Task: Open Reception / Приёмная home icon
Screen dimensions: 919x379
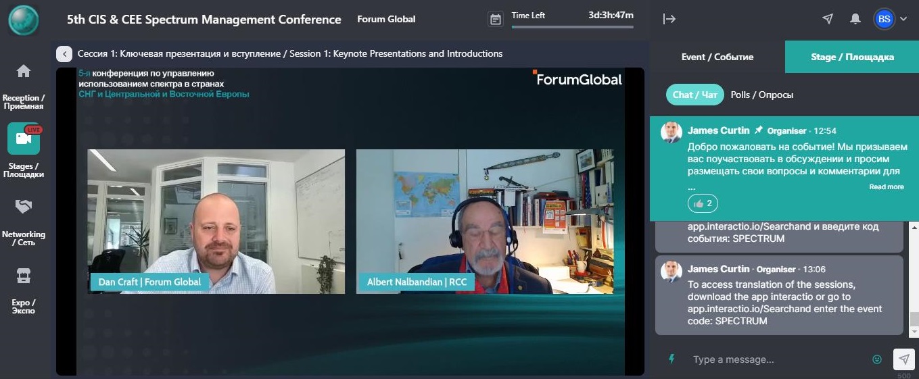Action: (24, 71)
